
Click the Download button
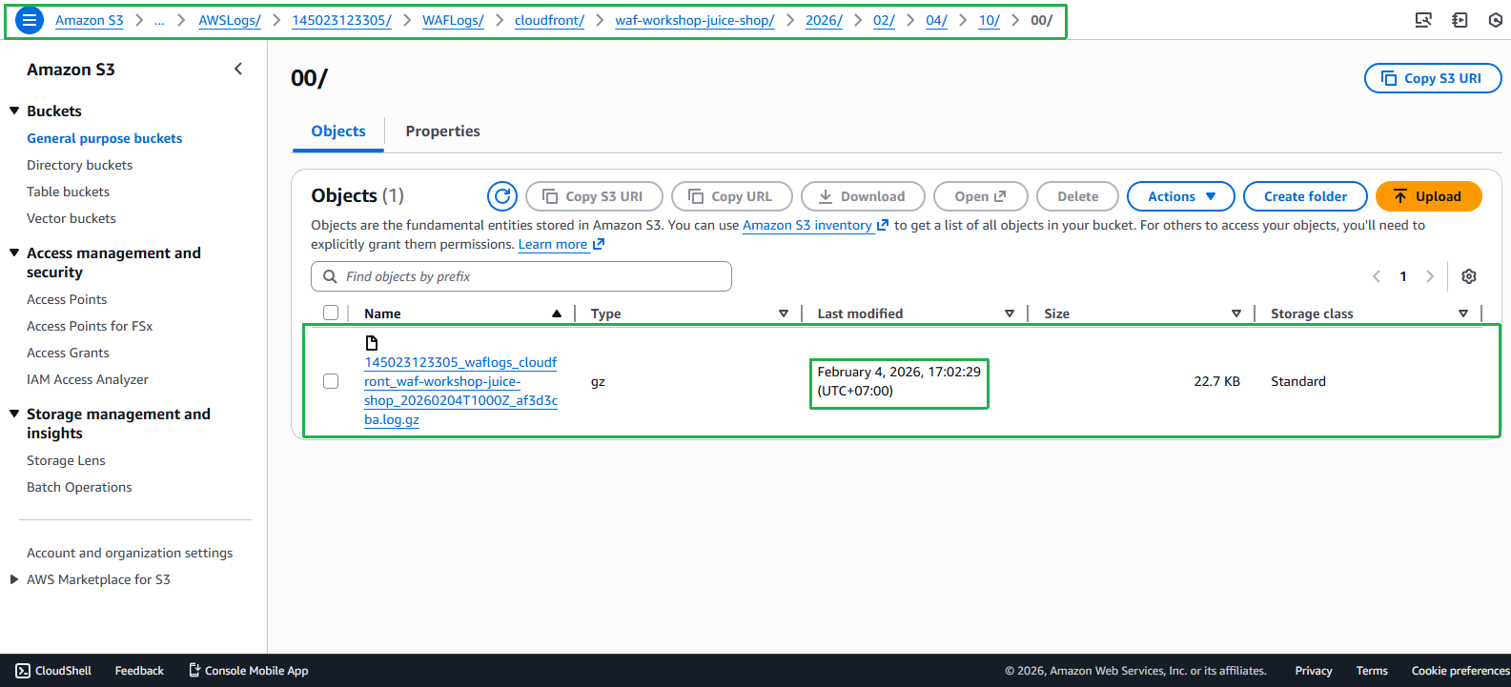pos(863,196)
